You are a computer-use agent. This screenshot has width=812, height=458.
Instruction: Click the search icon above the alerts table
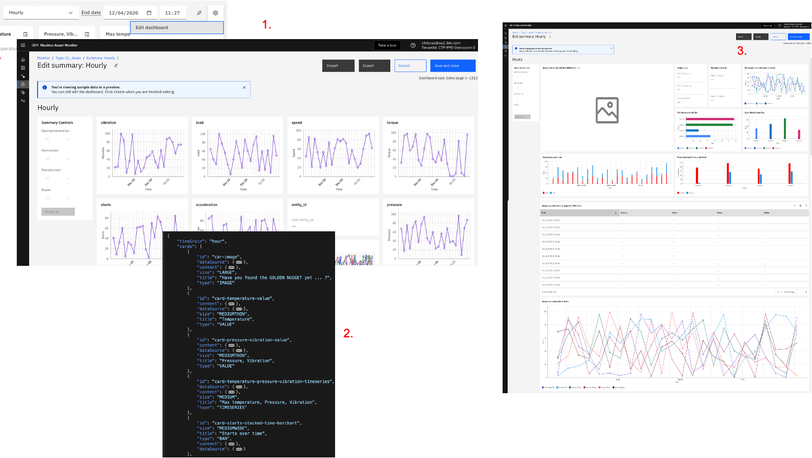pos(795,206)
